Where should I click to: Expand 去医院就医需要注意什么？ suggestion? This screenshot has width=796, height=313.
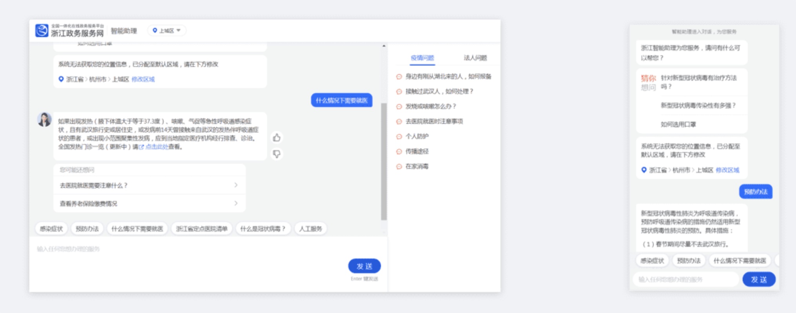149,185
